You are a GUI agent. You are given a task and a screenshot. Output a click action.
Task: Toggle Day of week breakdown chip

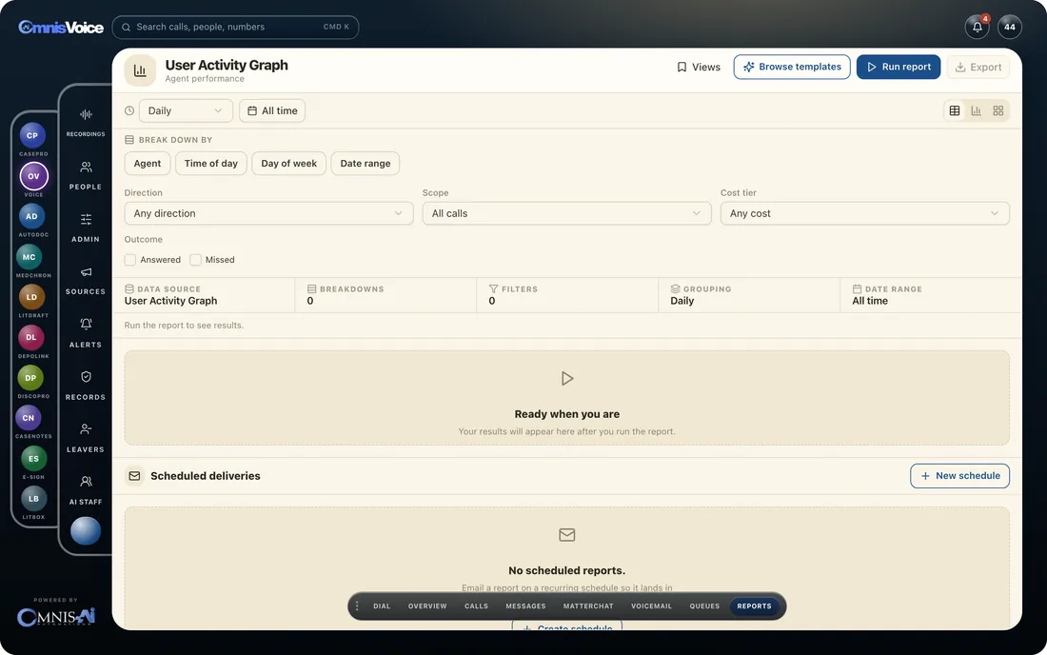point(289,164)
